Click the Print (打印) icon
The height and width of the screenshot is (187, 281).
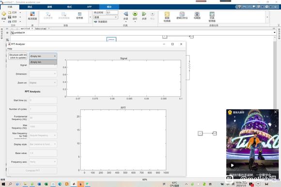tap(10, 21)
